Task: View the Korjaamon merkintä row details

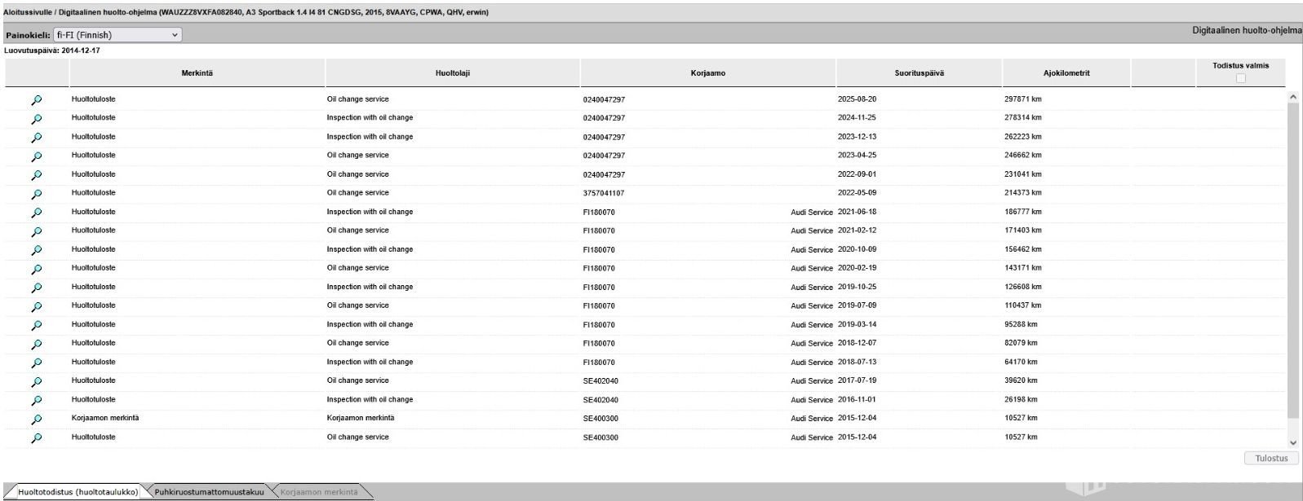Action: pyautogui.click(x=37, y=420)
